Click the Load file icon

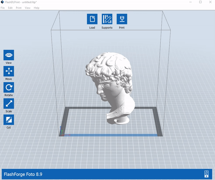92,19
